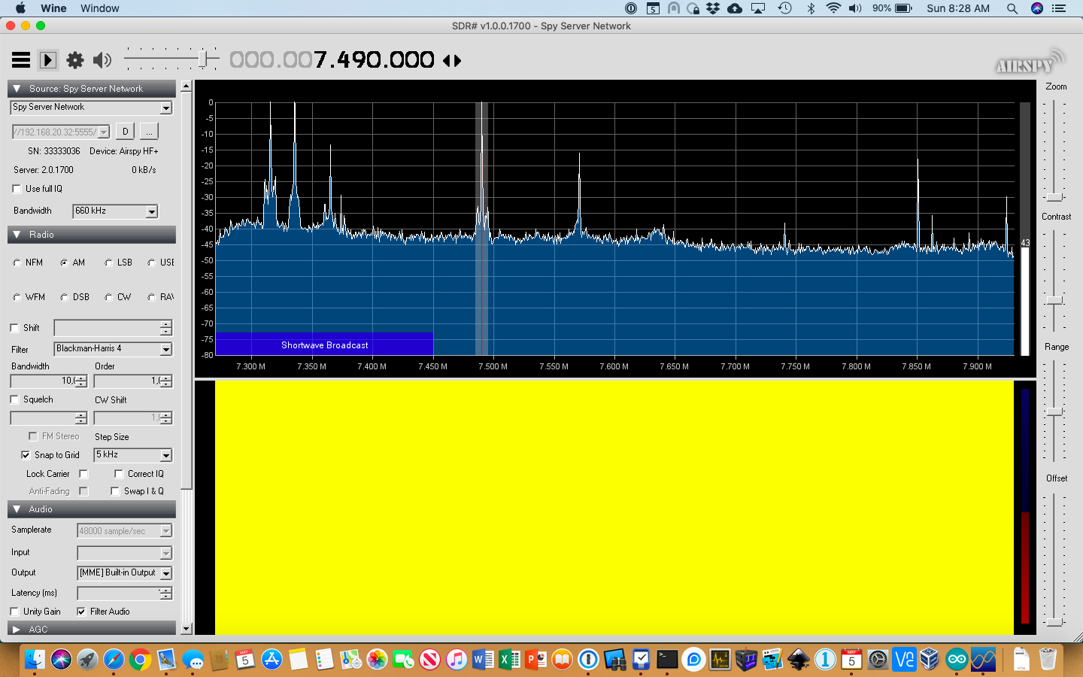The width and height of the screenshot is (1083, 677).
Task: Launch Siri from the dock
Action: [x=61, y=660]
